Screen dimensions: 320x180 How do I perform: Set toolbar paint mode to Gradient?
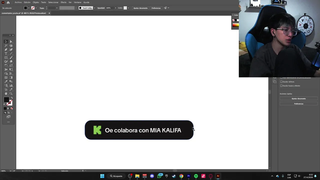point(8,108)
